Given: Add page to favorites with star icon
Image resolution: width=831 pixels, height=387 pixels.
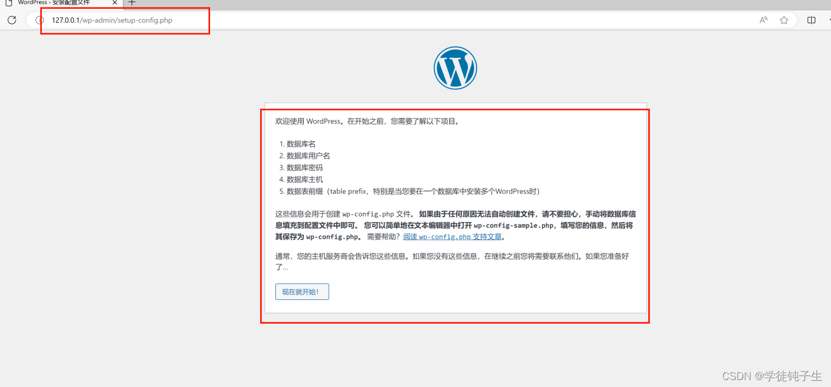Looking at the screenshot, I should click(x=784, y=20).
